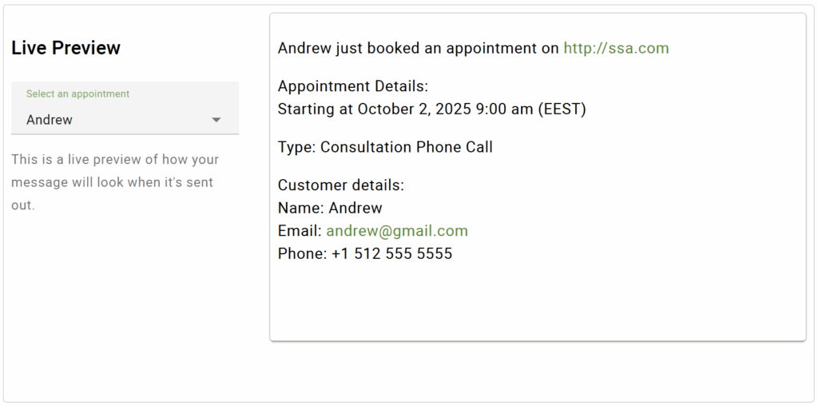The height and width of the screenshot is (406, 818).
Task: Click the "Email:" label text
Action: click(300, 231)
